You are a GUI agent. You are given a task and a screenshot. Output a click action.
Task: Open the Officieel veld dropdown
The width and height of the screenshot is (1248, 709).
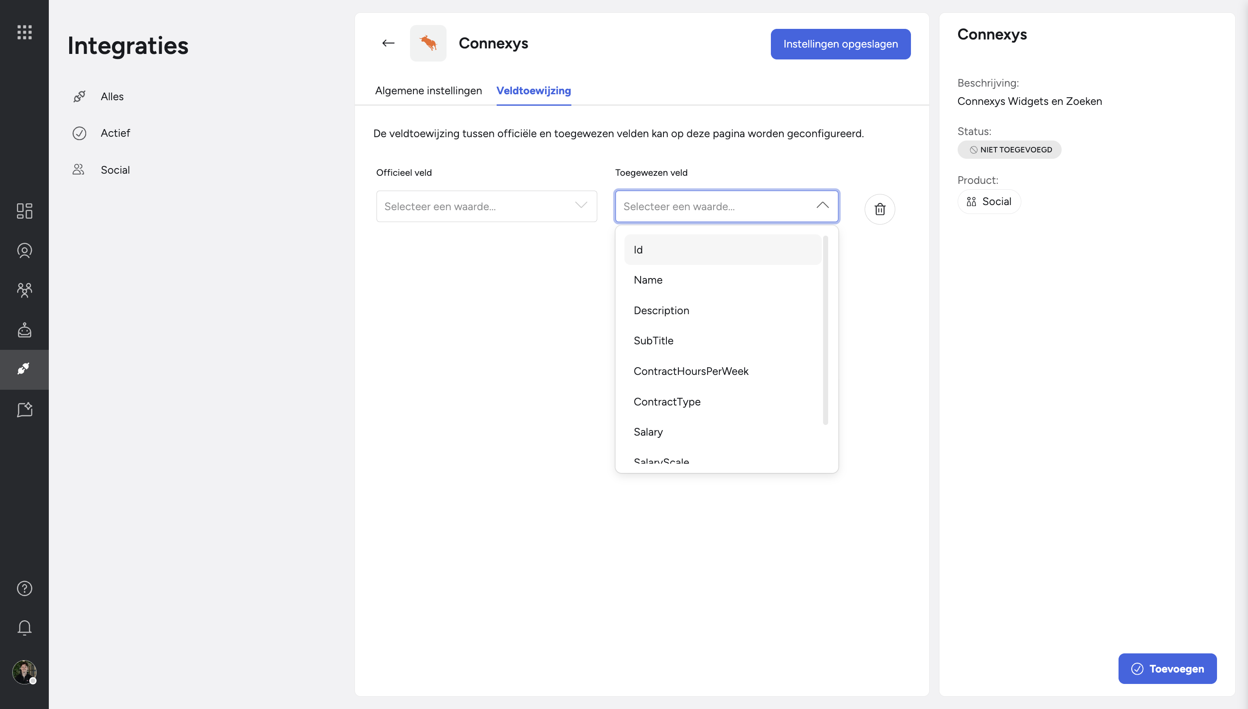pos(486,206)
